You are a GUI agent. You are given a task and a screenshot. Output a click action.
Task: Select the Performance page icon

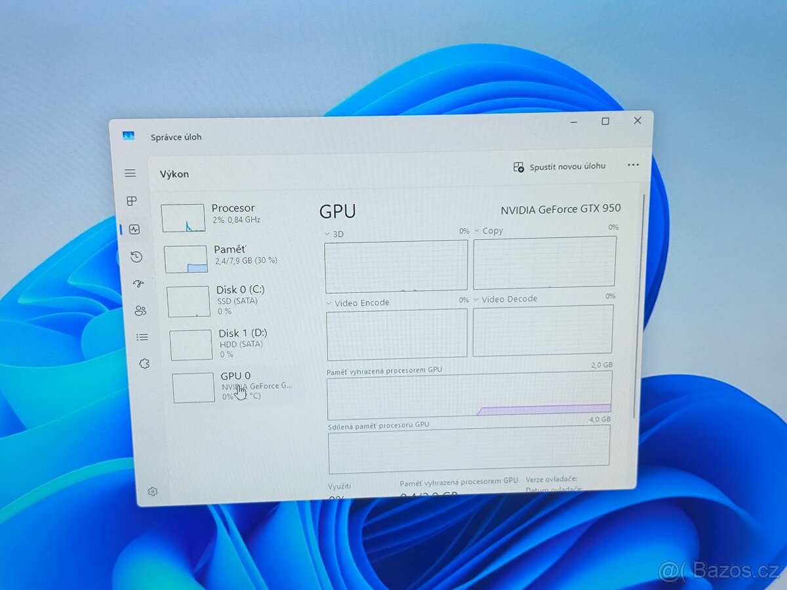pyautogui.click(x=134, y=229)
